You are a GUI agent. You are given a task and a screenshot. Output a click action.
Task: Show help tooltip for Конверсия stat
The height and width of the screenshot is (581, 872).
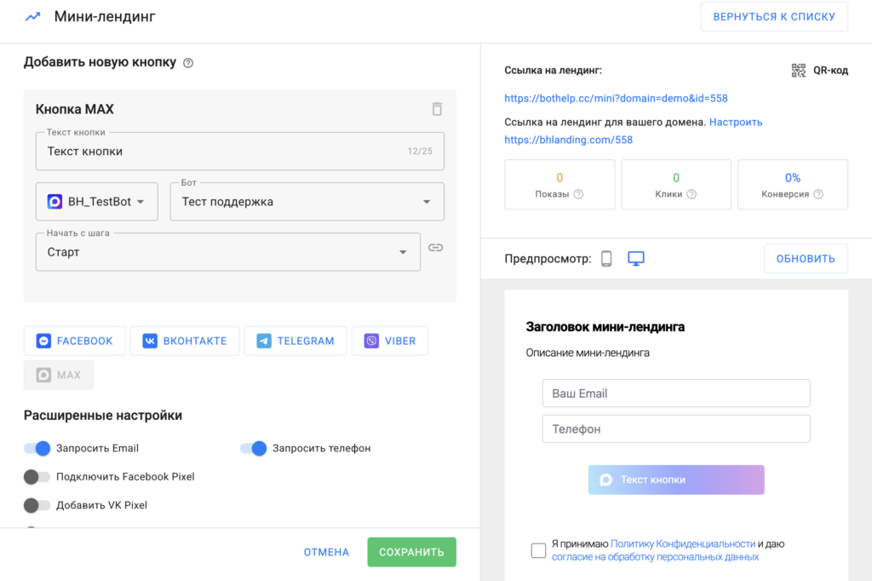point(817,194)
